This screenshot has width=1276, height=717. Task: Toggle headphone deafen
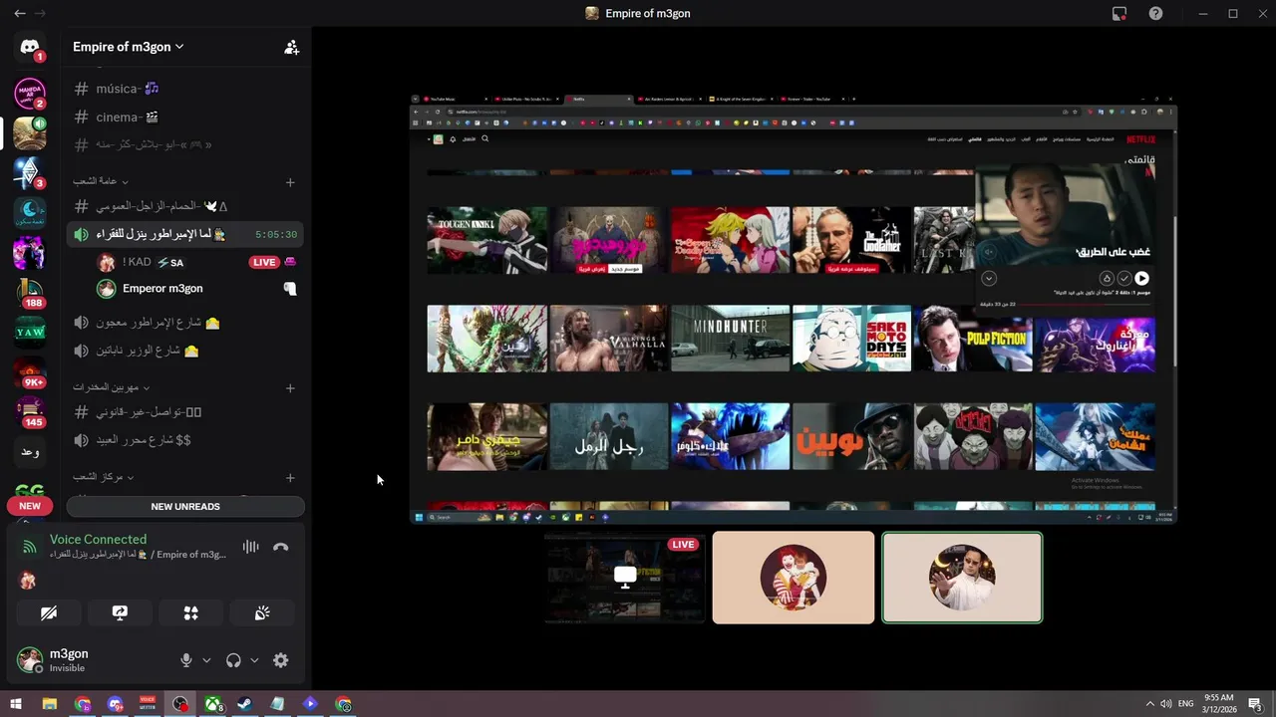click(233, 660)
